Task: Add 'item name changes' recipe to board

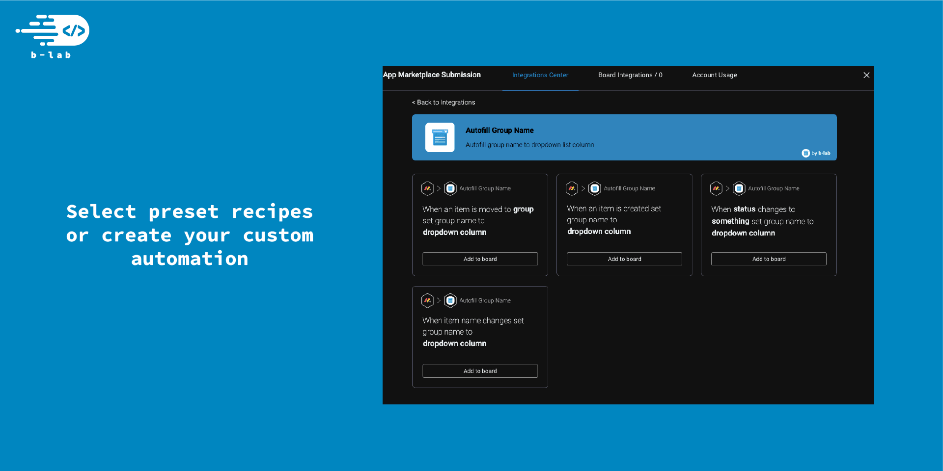Action: 480,371
